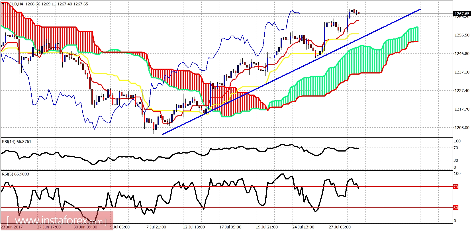Click the chart dropdown triangle beside GOLD,H4
The width and height of the screenshot is (472, 231).
click(x=3, y=4)
